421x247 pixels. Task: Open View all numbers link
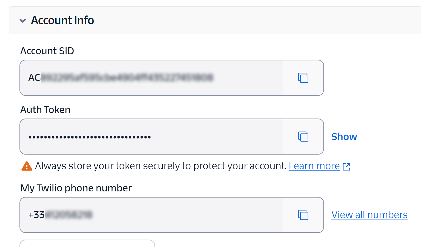pyautogui.click(x=369, y=215)
